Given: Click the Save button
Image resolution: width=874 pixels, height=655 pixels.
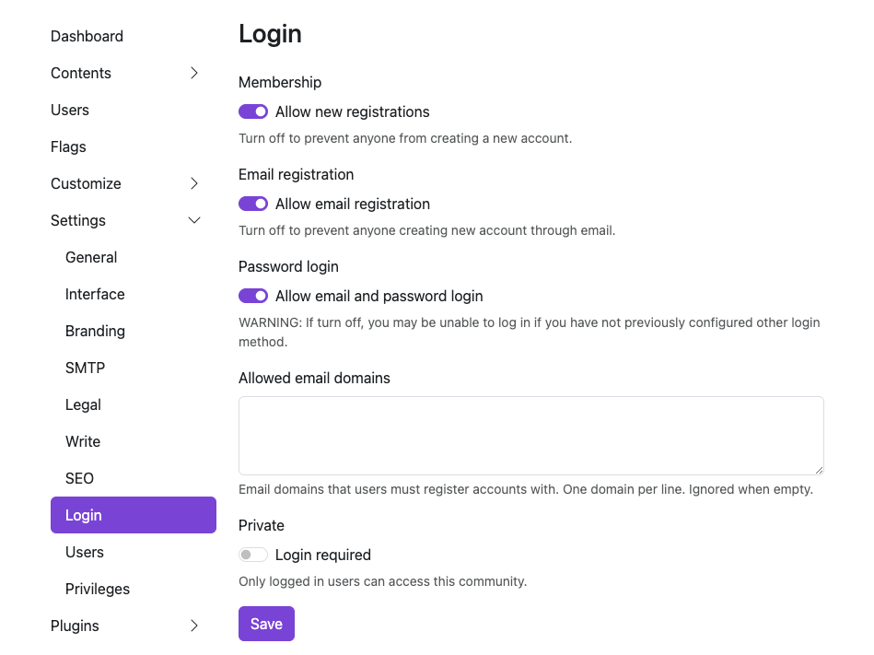Looking at the screenshot, I should tap(266, 624).
